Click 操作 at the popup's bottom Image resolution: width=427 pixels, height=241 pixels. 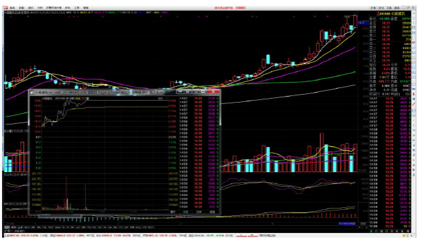(172, 212)
